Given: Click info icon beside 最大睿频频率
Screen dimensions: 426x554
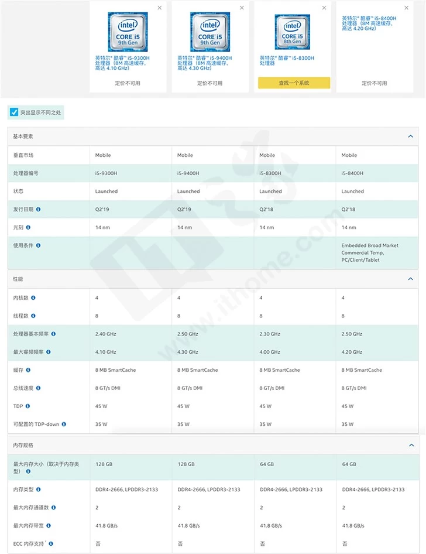Looking at the screenshot, I should click(48, 352).
